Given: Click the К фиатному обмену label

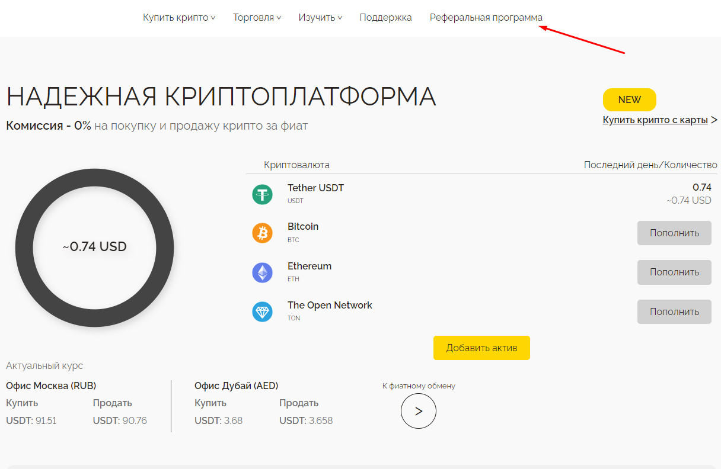Looking at the screenshot, I should [419, 385].
